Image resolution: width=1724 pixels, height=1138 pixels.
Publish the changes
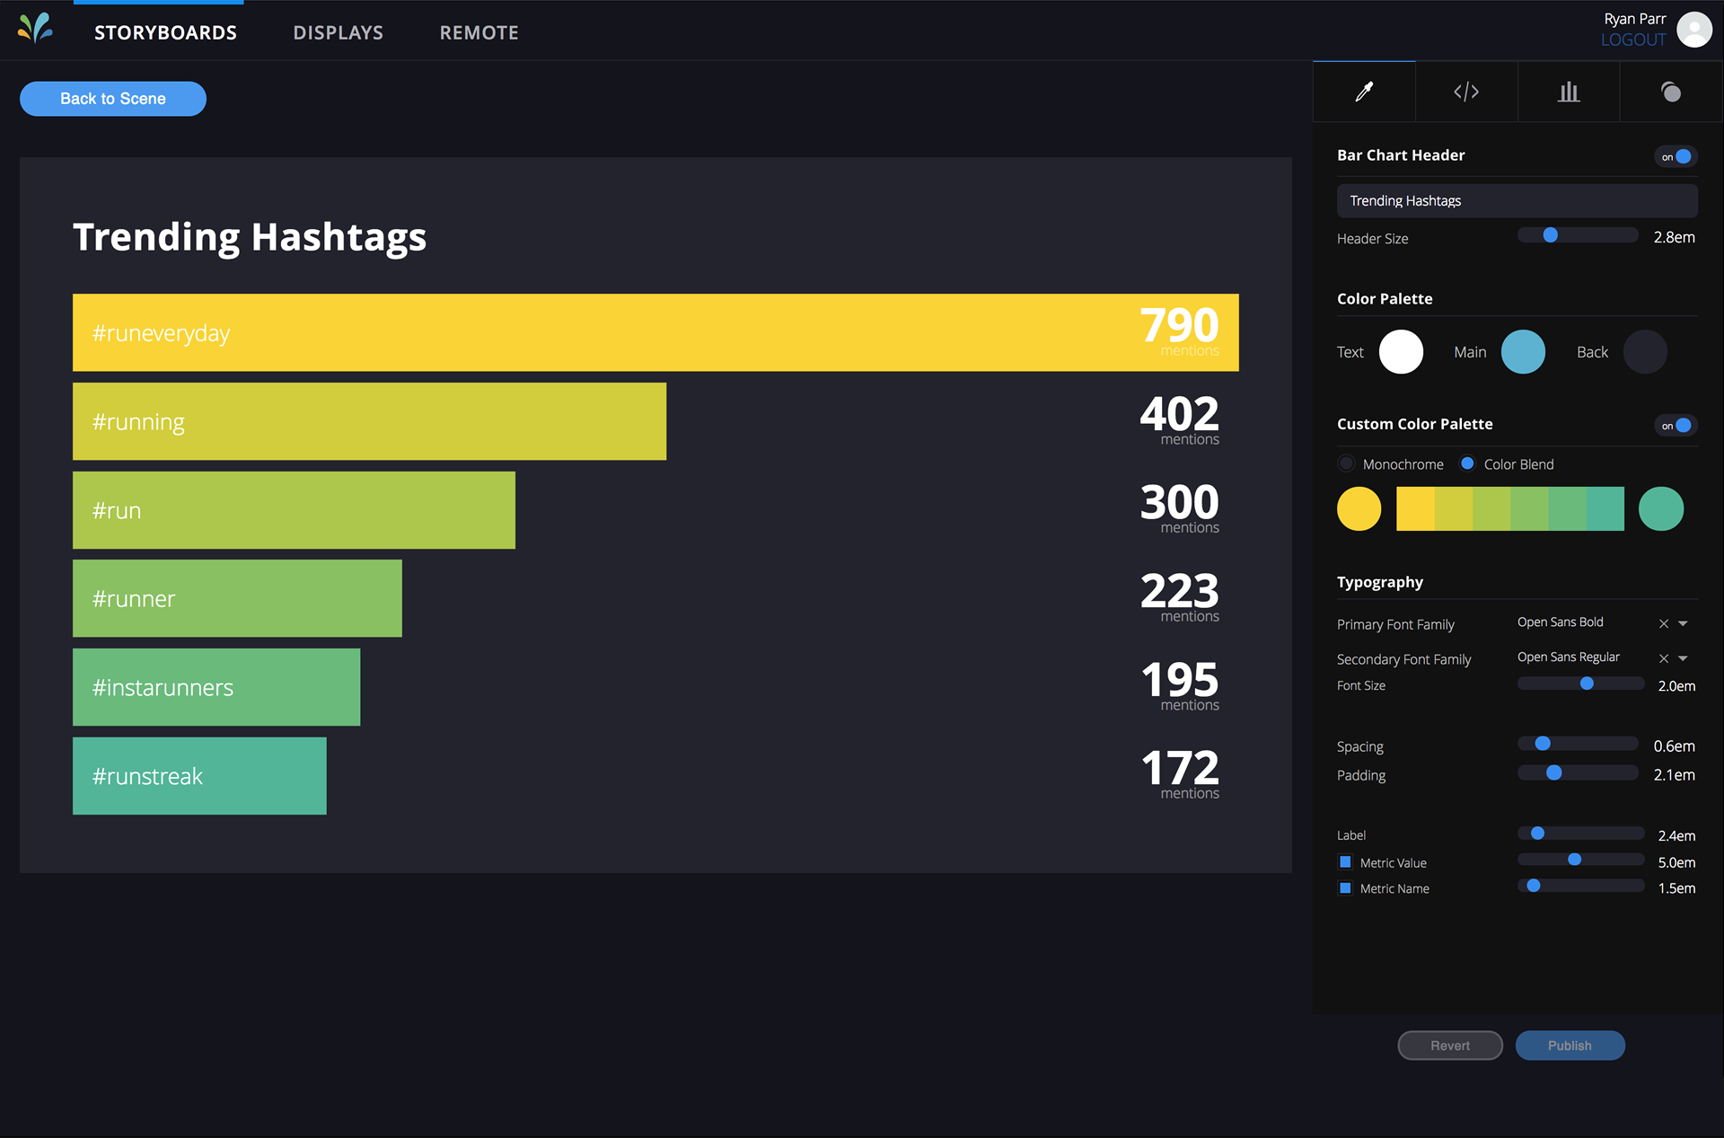click(1570, 1045)
